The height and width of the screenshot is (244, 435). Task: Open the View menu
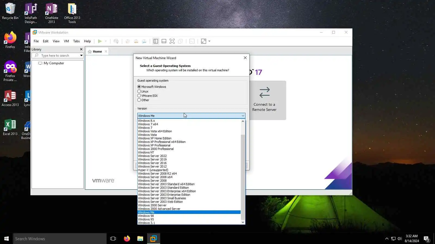(x=56, y=41)
